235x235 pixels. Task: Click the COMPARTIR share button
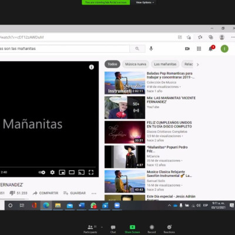(45, 193)
